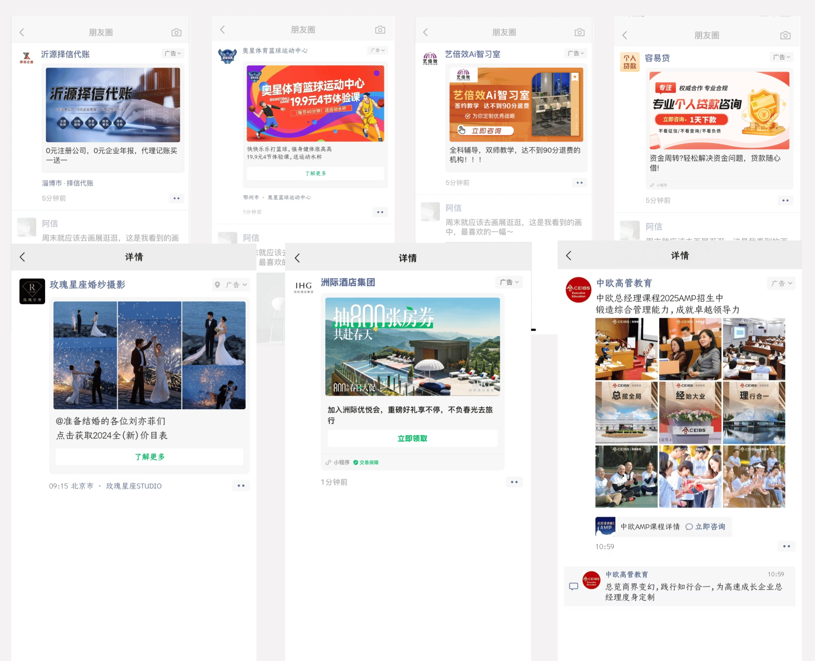This screenshot has width=815, height=661.
Task: Open more-options dots under 洲际酒店 post
Action: [515, 482]
